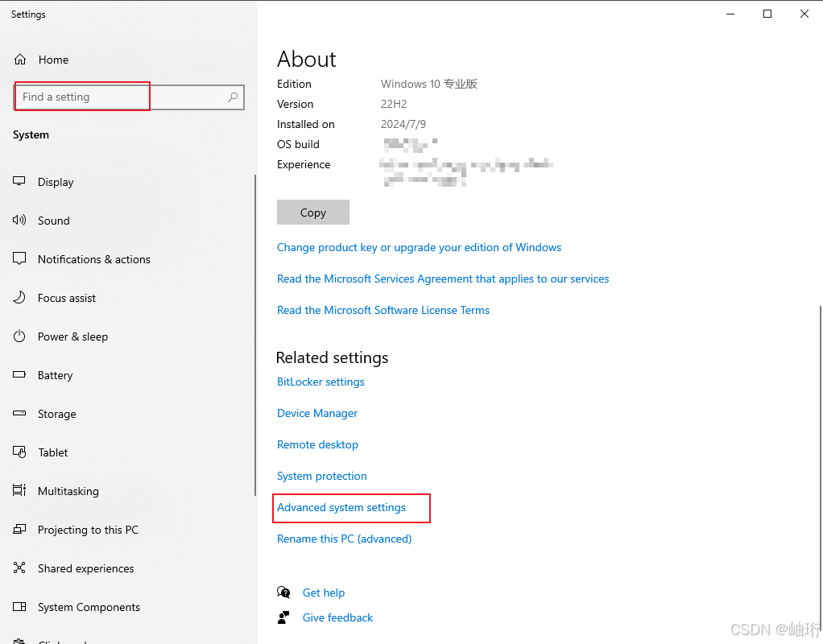Screen dimensions: 823x644
Task: Click the Tablet icon
Action: point(19,452)
